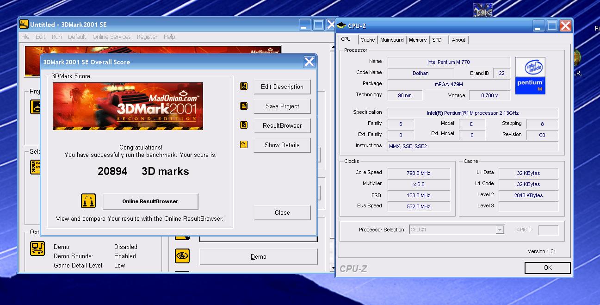The height and width of the screenshot is (305, 600).
Task: Click the Demo Sounds value Enabled
Action: pyautogui.click(x=125, y=256)
